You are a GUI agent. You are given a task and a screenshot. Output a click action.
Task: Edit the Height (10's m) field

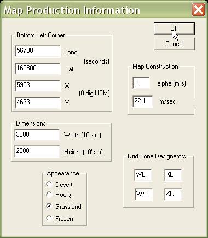[37, 151]
